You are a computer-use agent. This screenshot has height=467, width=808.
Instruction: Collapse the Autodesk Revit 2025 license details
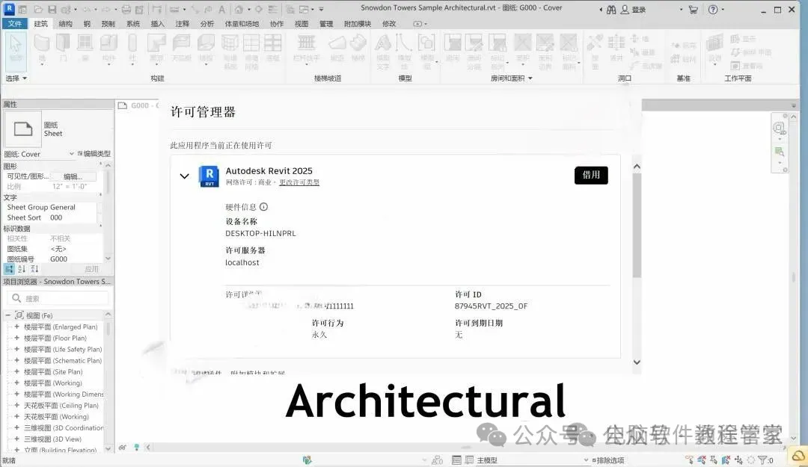coord(185,176)
